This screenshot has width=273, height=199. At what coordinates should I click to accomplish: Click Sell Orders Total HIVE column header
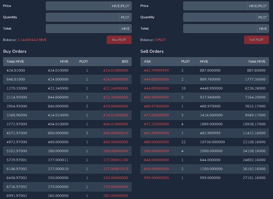click(257, 61)
